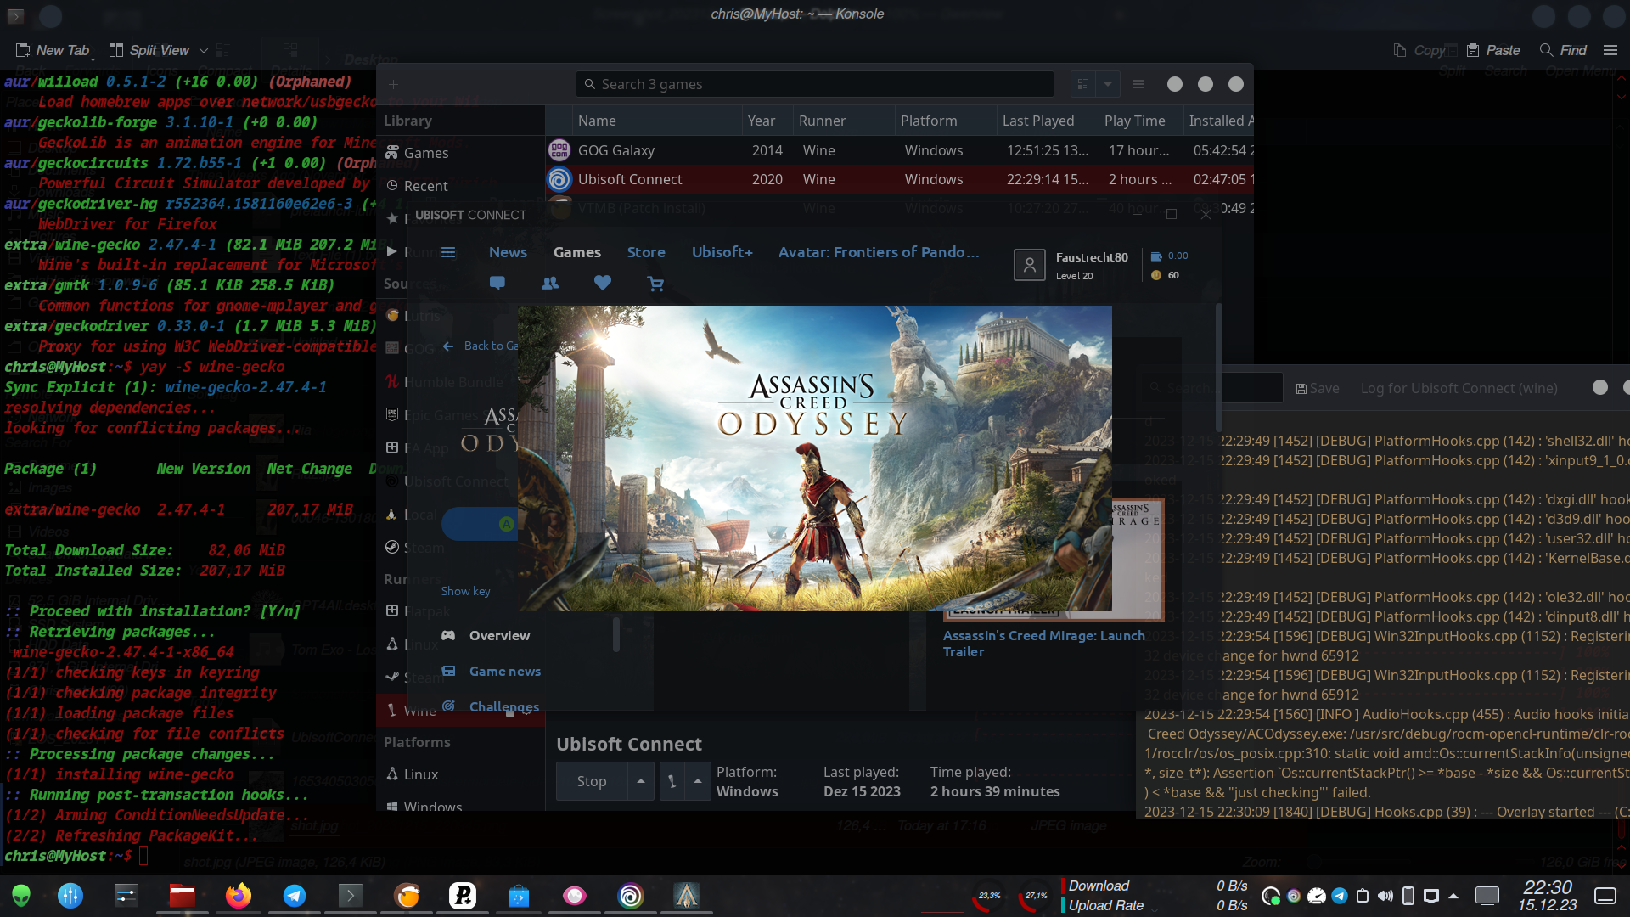Click the Search 3 games field
Screen dimensions: 1630x917
coord(815,84)
